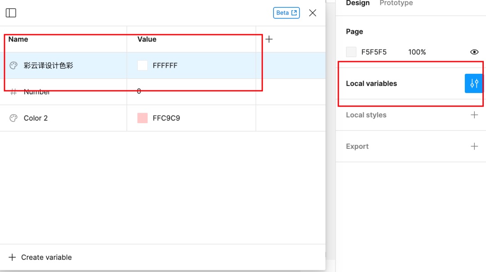This screenshot has height=272, width=486.
Task: Click the page background F5F5F5 swatch
Action: [x=351, y=52]
